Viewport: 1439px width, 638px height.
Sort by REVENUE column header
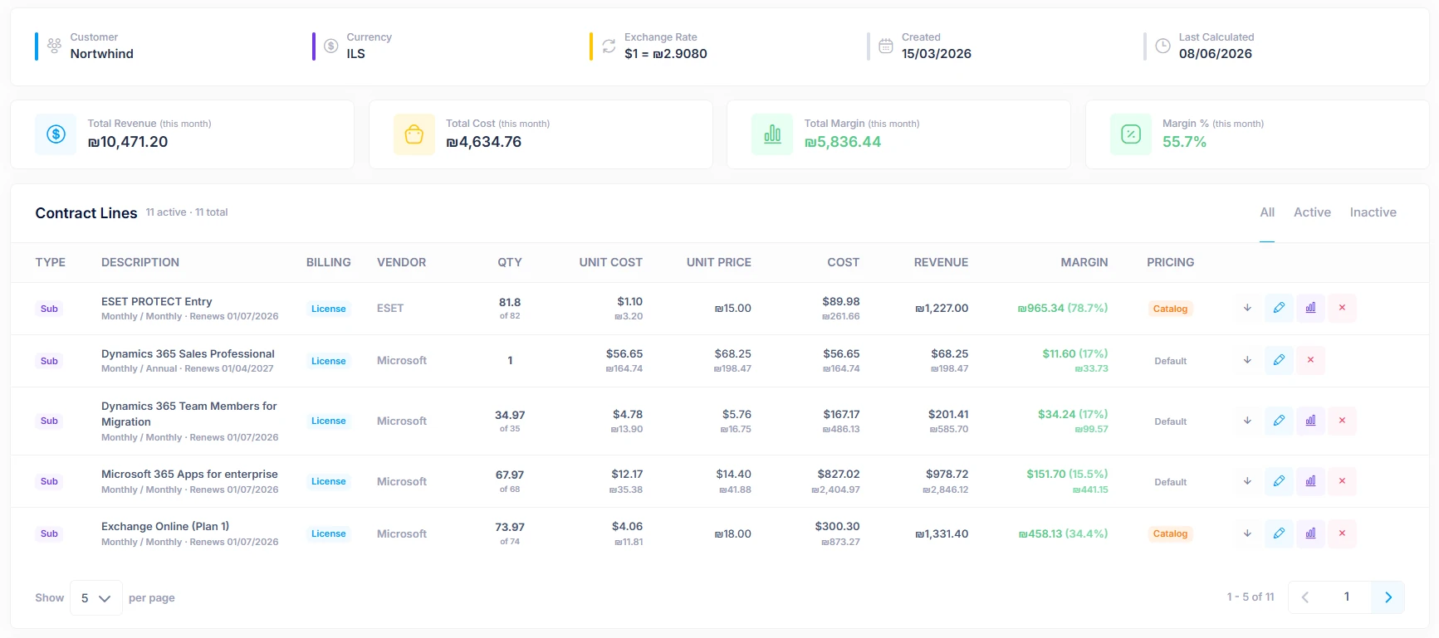(941, 262)
